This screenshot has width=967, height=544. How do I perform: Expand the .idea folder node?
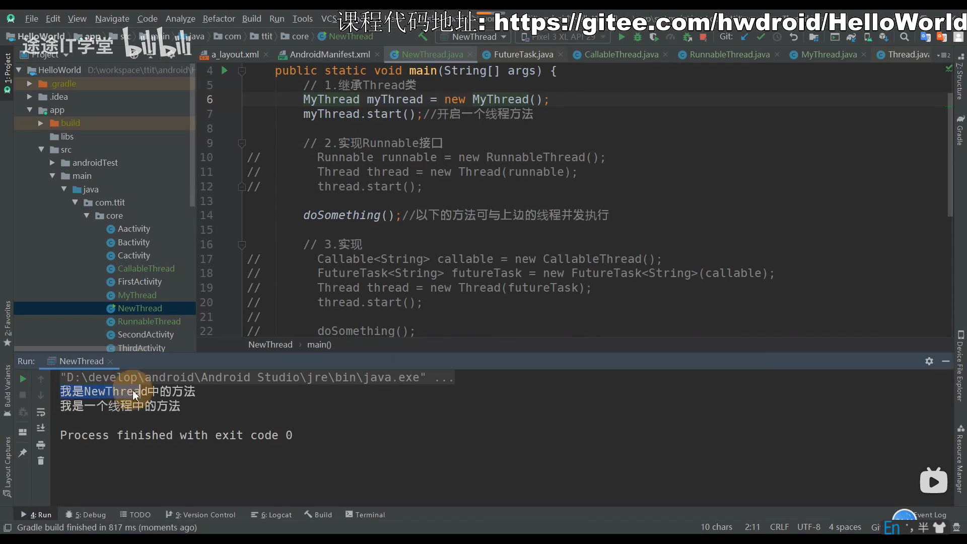[x=29, y=97]
